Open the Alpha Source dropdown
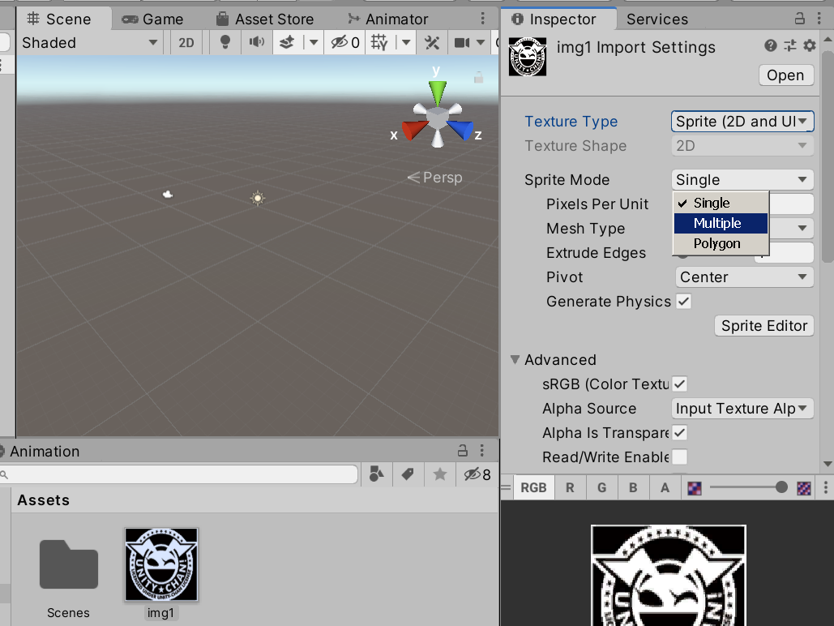This screenshot has width=834, height=626. [x=742, y=409]
